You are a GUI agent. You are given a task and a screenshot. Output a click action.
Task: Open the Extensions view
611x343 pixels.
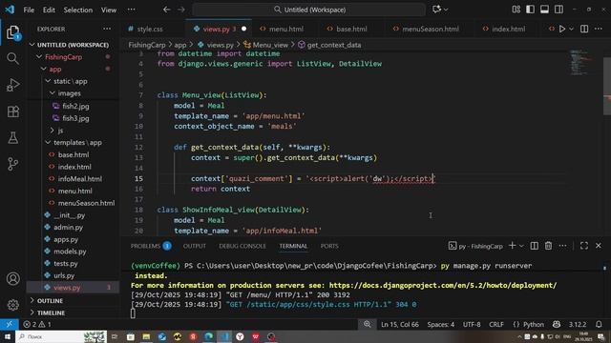coord(12,111)
